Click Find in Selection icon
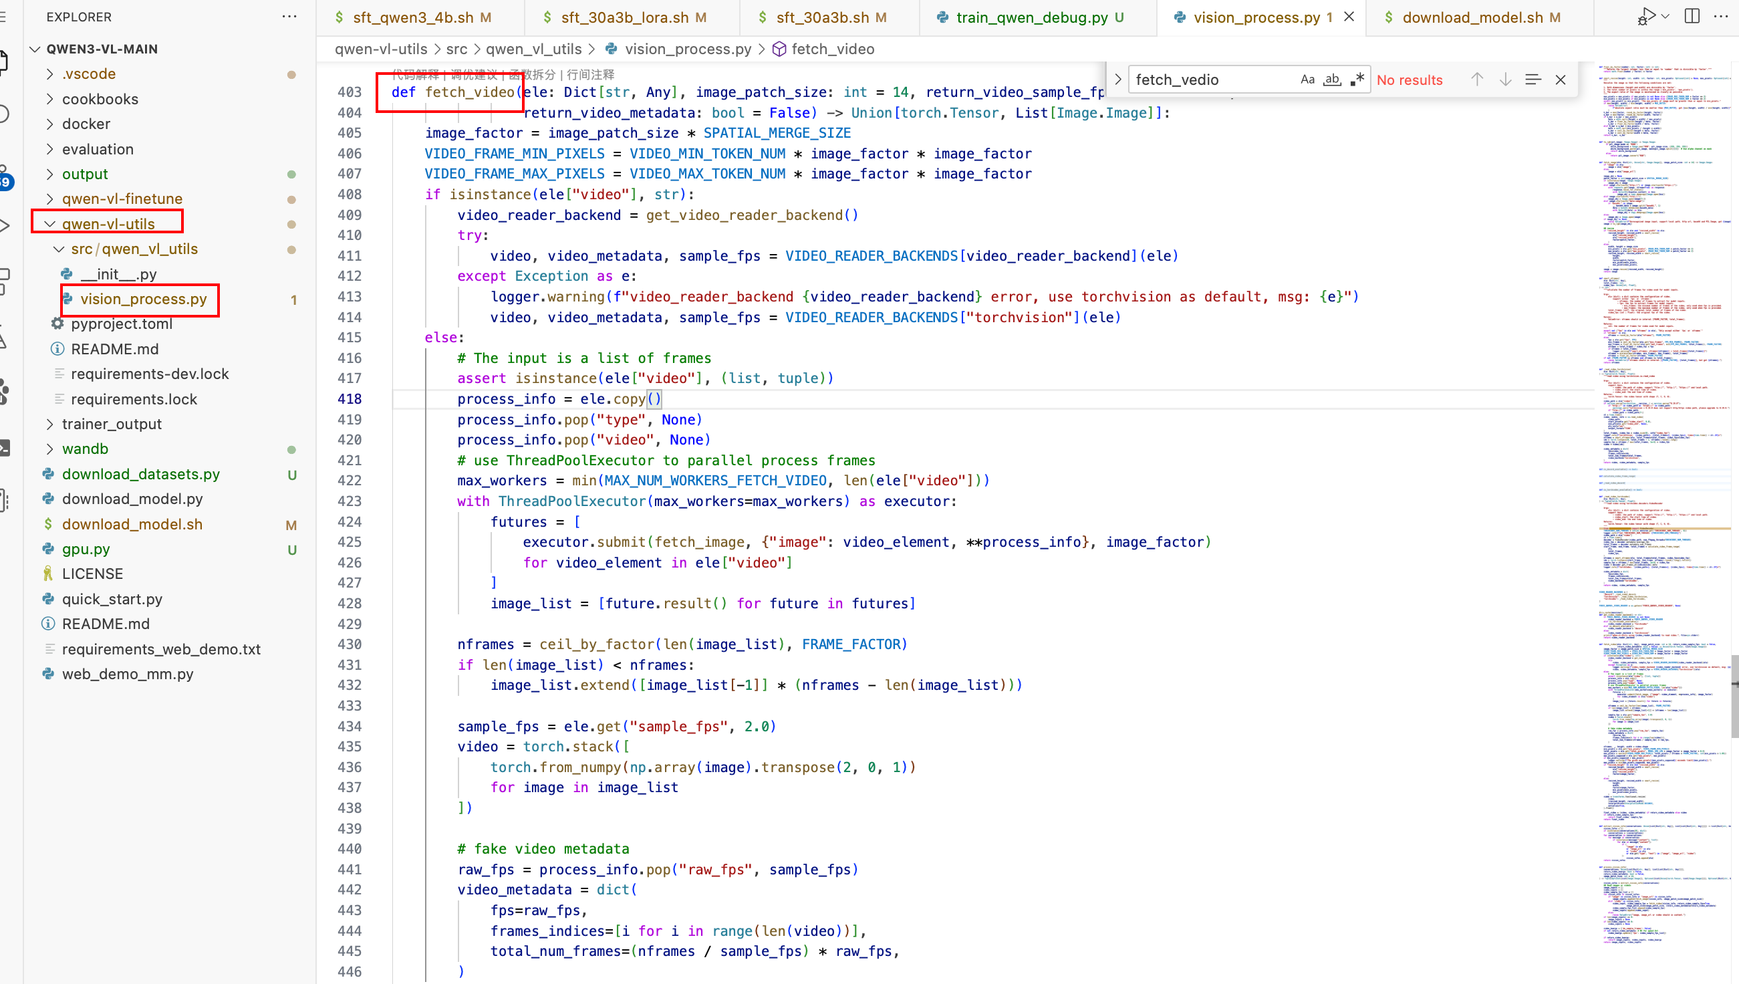Viewport: 1739px width, 984px height. (x=1532, y=80)
